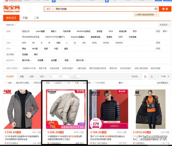Toggle 新品 checkbox

pos(44,83)
